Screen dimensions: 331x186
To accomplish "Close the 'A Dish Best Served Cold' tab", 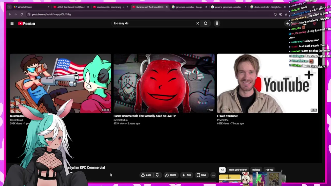I will 88,7.
